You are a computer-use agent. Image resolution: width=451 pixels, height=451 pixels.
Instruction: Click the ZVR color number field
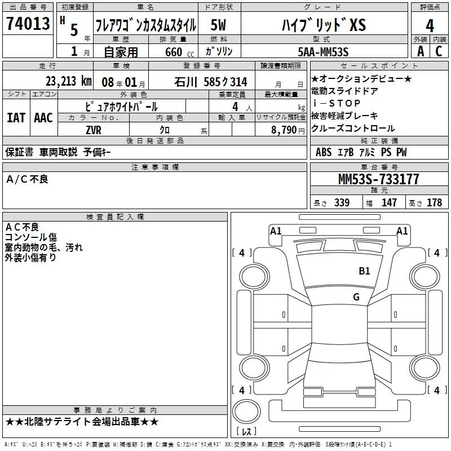[x=94, y=130]
